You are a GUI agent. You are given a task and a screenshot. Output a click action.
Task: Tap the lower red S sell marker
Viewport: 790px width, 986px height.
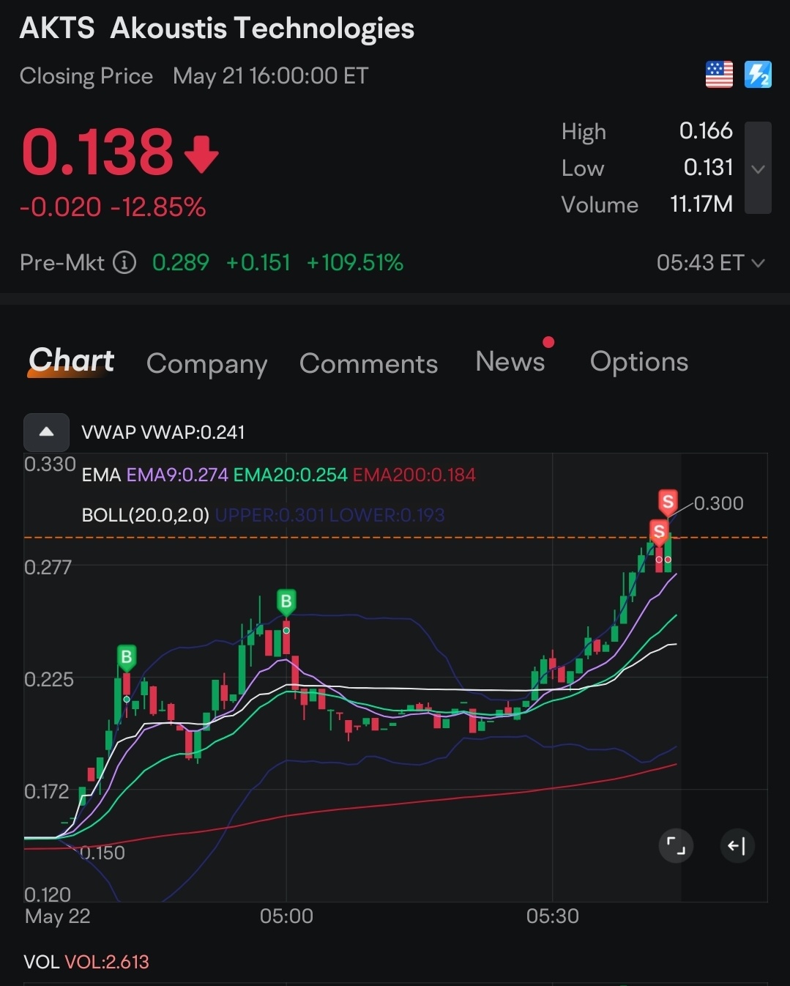coord(659,532)
